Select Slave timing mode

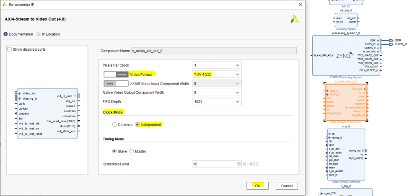click(x=114, y=151)
